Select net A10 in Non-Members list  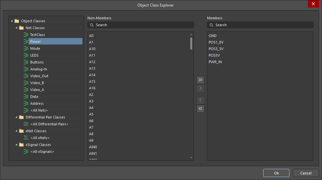coord(92,49)
